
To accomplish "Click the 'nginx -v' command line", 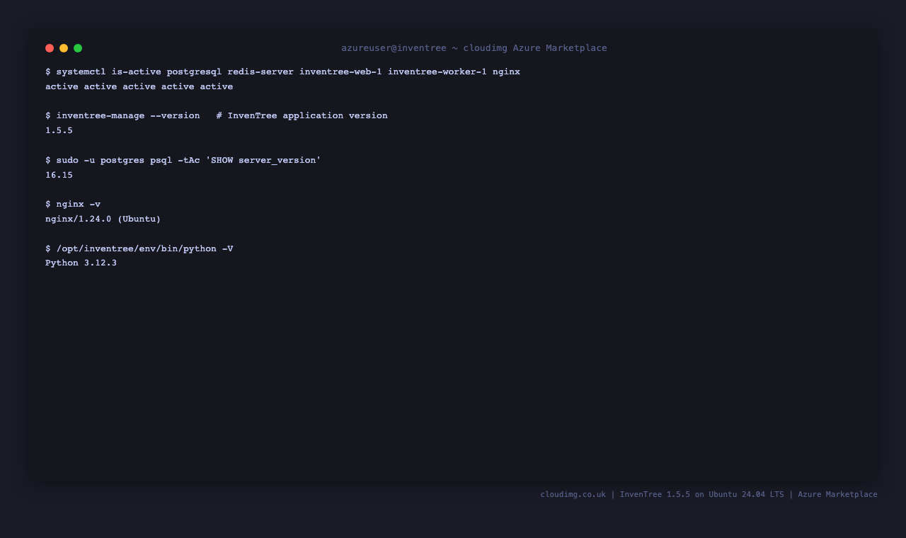I will pyautogui.click(x=73, y=205).
